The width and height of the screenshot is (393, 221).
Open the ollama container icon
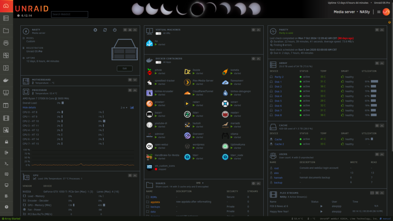tap(225, 135)
